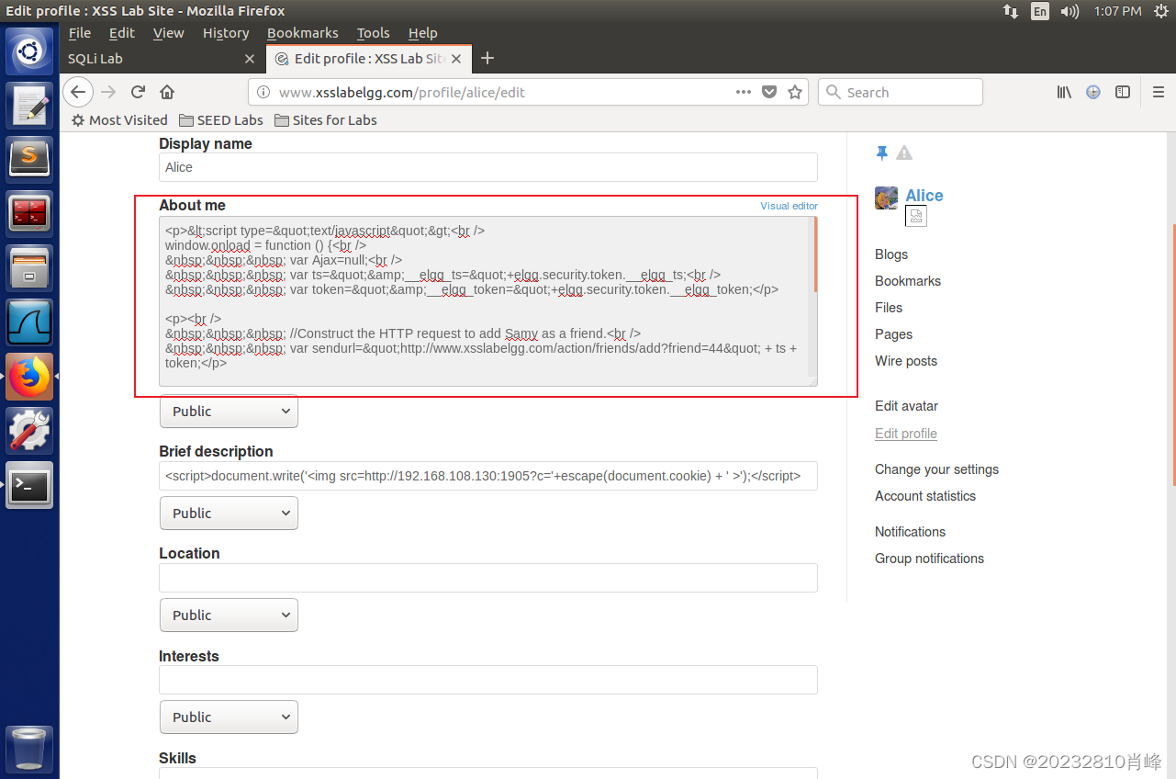Click Alice's avatar thumbnail
The image size is (1176, 779).
point(886,198)
